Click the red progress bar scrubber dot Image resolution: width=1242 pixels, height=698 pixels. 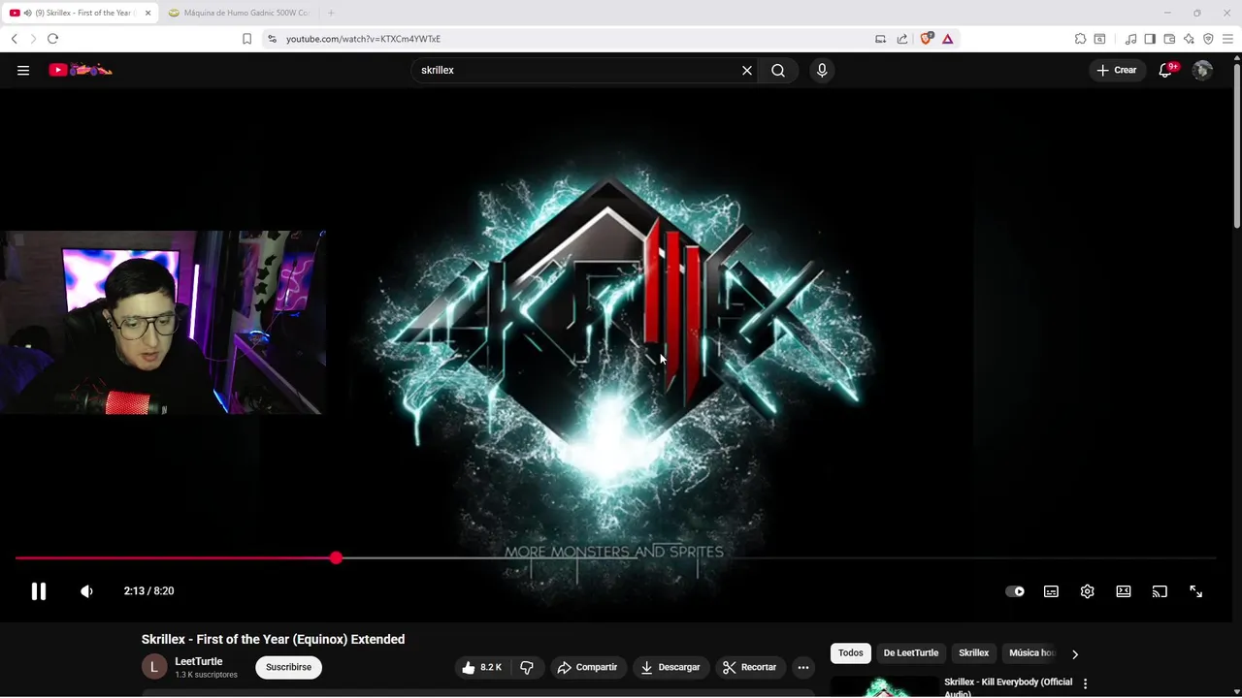click(x=336, y=558)
